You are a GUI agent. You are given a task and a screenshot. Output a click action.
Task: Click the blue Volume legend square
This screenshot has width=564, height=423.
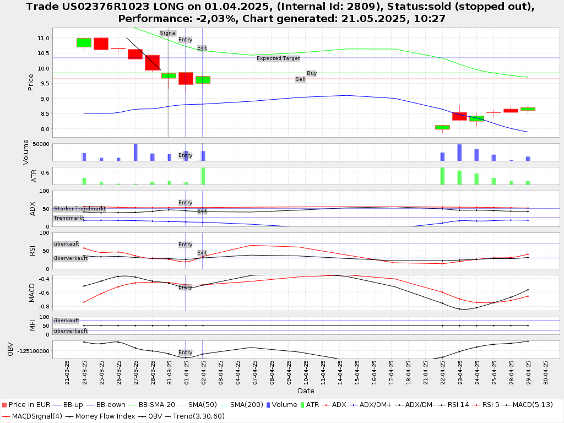(x=268, y=405)
